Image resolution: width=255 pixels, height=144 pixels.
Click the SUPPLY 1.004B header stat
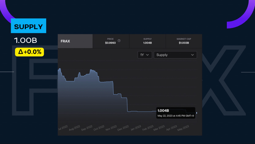click(x=148, y=41)
